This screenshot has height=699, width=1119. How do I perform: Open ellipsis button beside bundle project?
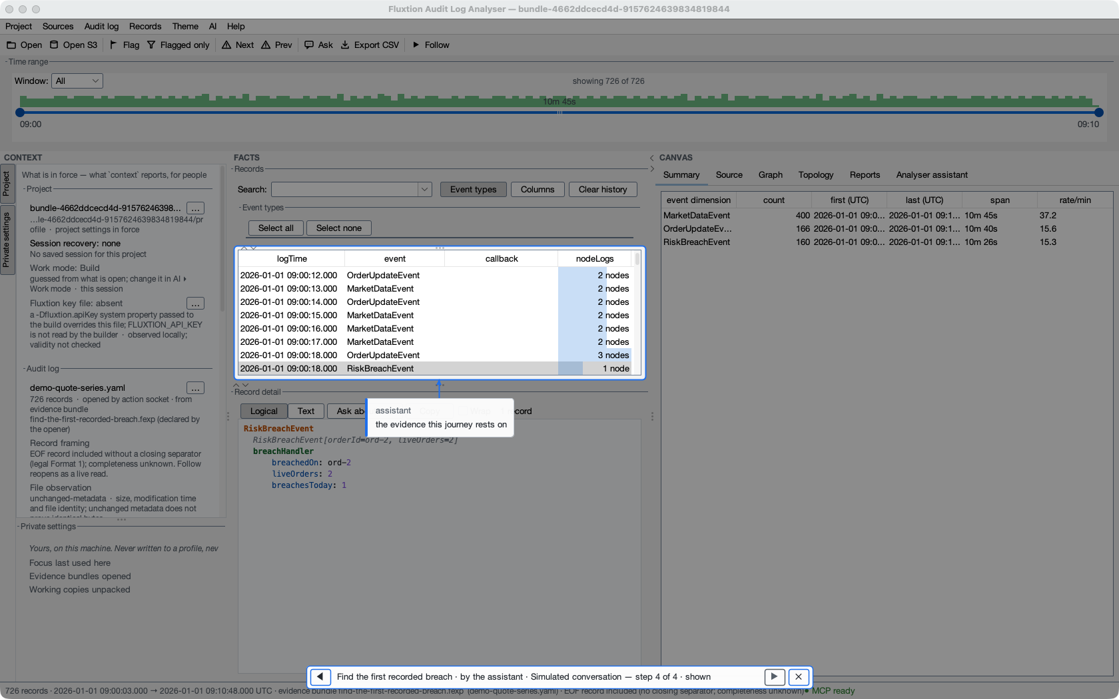click(195, 208)
